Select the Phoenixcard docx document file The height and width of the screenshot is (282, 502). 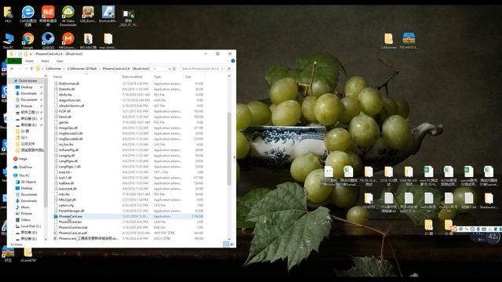[x=129, y=238]
